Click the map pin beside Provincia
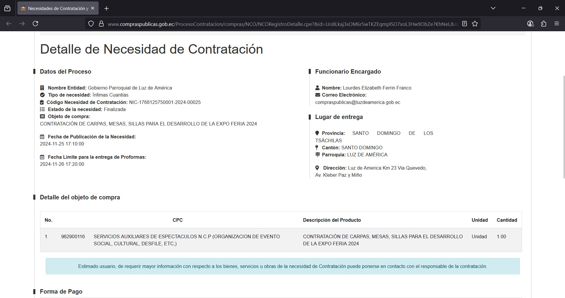 pyautogui.click(x=317, y=133)
